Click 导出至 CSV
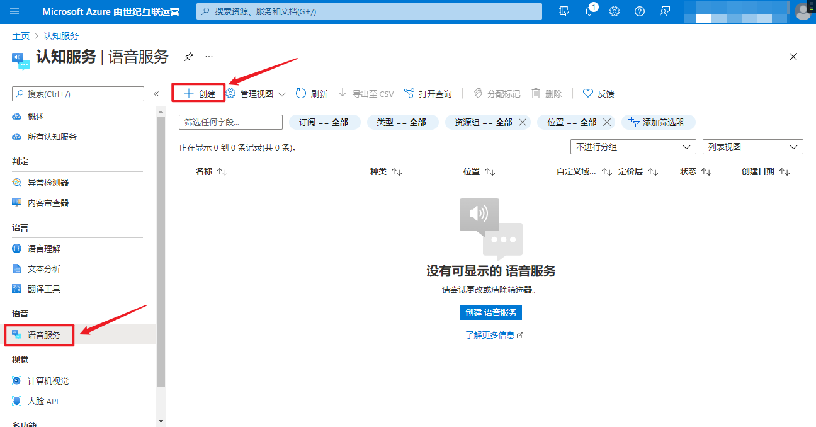This screenshot has height=427, width=816. 366,94
